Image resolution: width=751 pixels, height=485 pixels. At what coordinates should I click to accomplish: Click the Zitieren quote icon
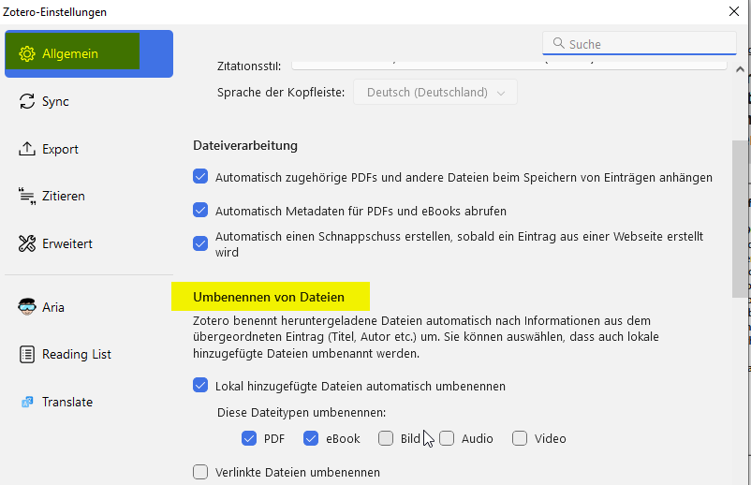27,197
